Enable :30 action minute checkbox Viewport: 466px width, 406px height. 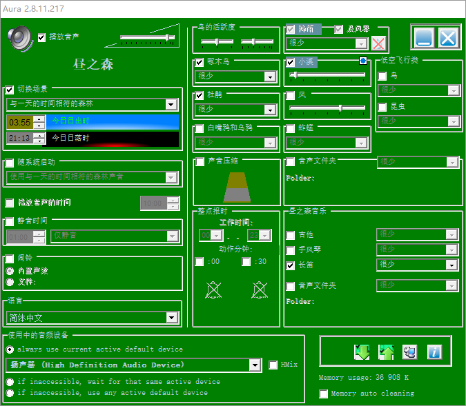point(246,262)
